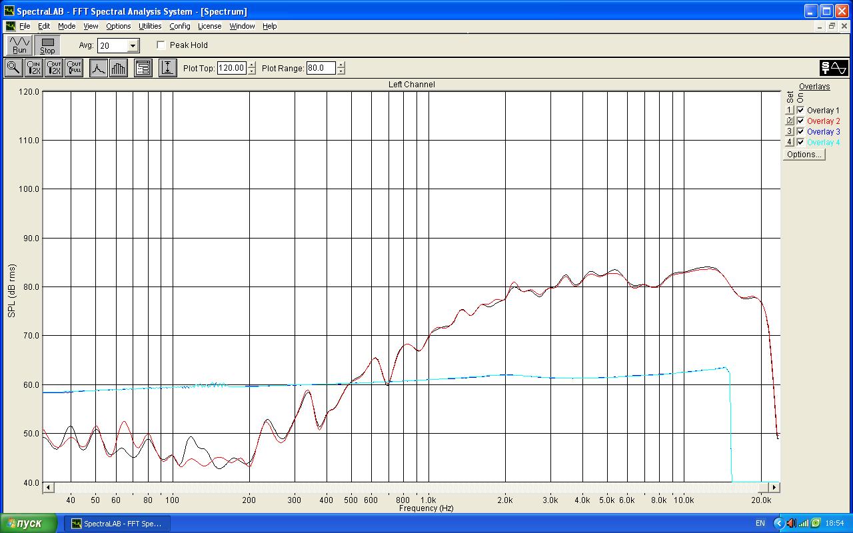The height and width of the screenshot is (533, 853).
Task: Click the Zoom In 2X icon
Action: tap(34, 68)
